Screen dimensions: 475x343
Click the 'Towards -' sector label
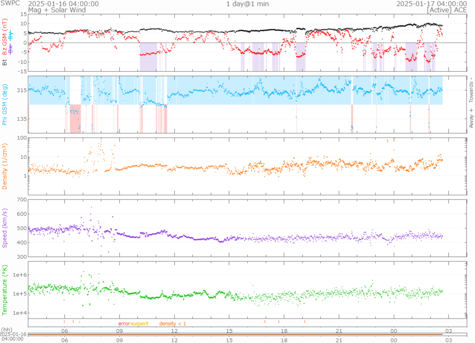(x=470, y=90)
